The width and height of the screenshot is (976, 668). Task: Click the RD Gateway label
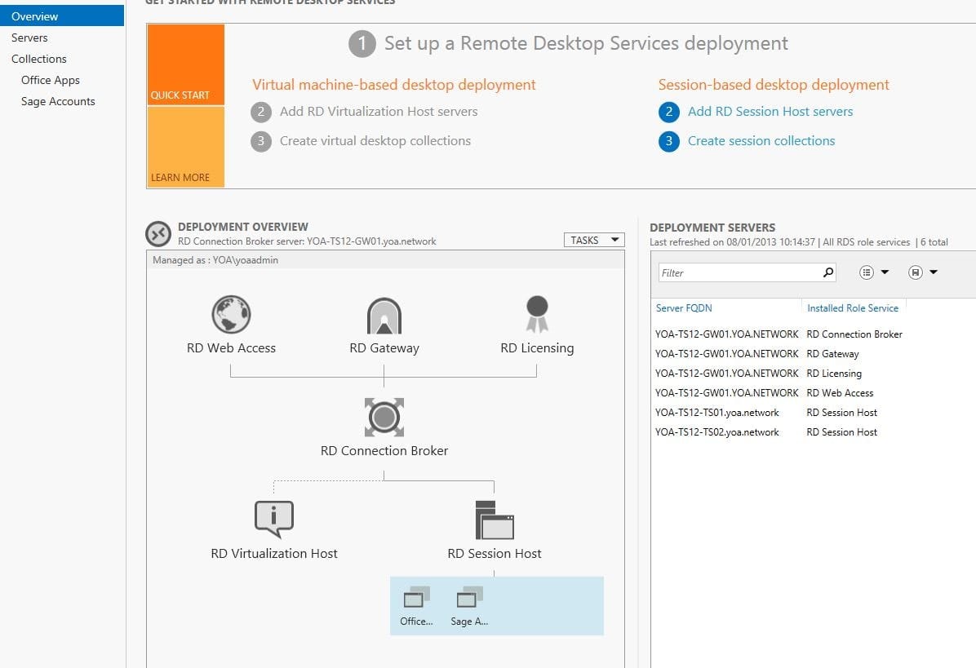point(384,347)
